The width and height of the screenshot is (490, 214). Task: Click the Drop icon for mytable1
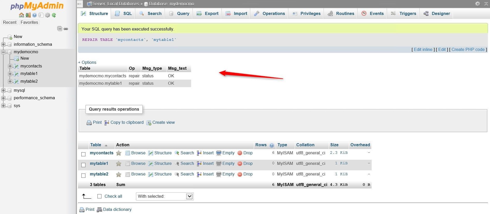point(240,164)
